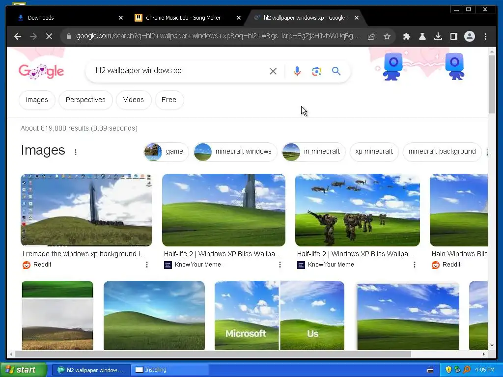Open the profile avatar menu
503x377 pixels.
click(x=469, y=36)
